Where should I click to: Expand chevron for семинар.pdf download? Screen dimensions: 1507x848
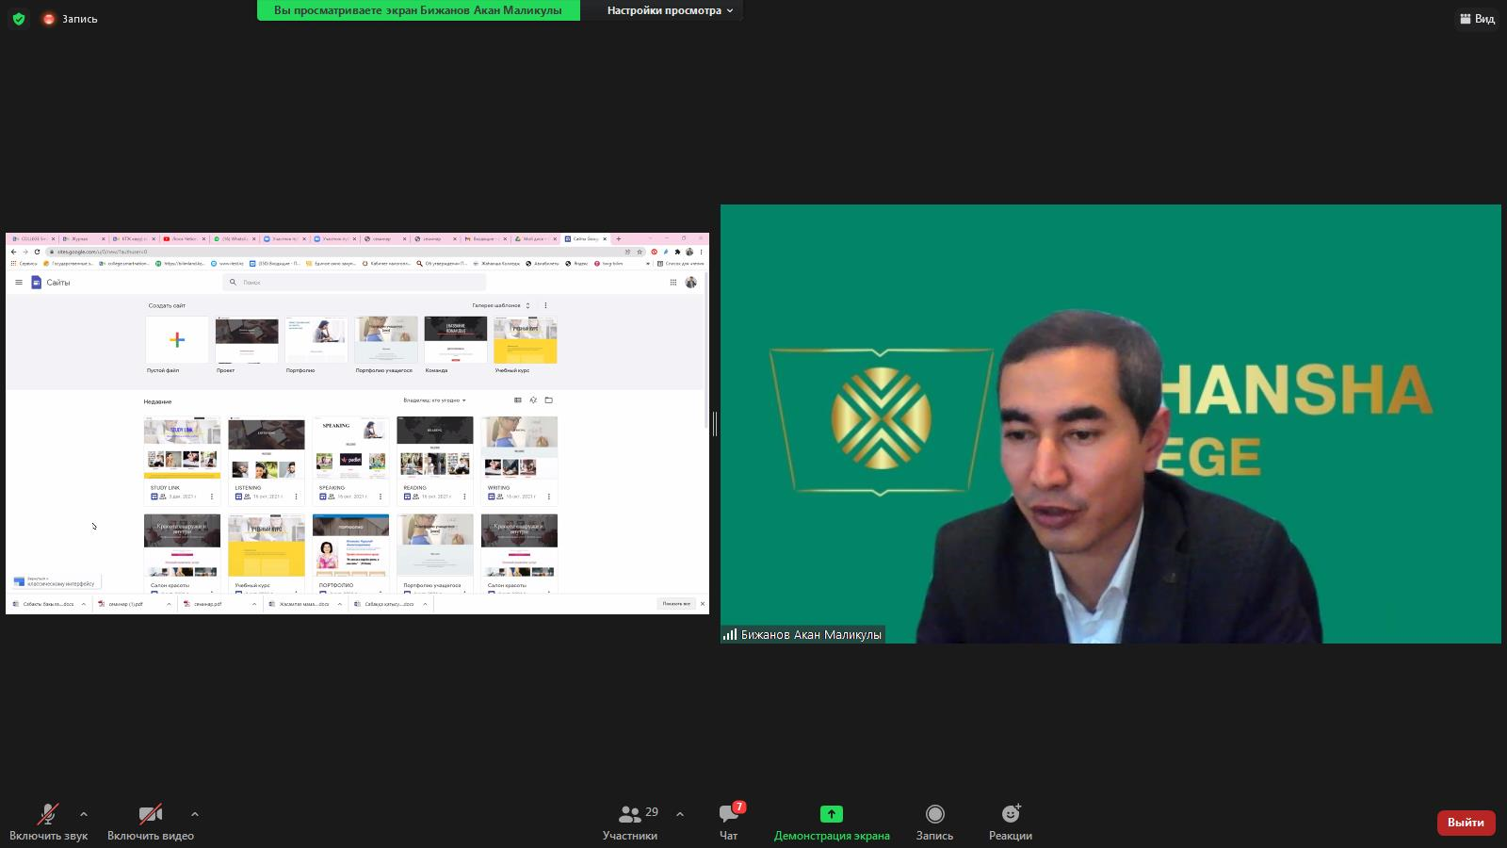(x=254, y=604)
